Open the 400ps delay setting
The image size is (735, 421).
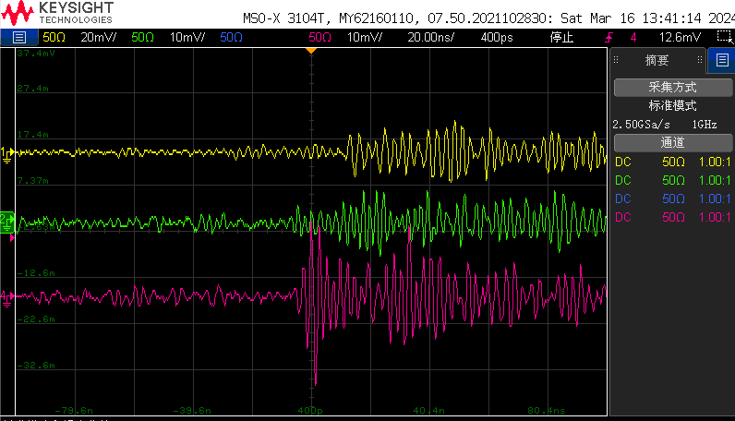tap(497, 38)
